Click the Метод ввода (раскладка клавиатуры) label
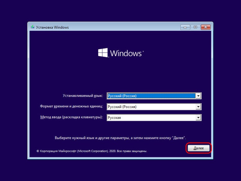 pos(72,117)
